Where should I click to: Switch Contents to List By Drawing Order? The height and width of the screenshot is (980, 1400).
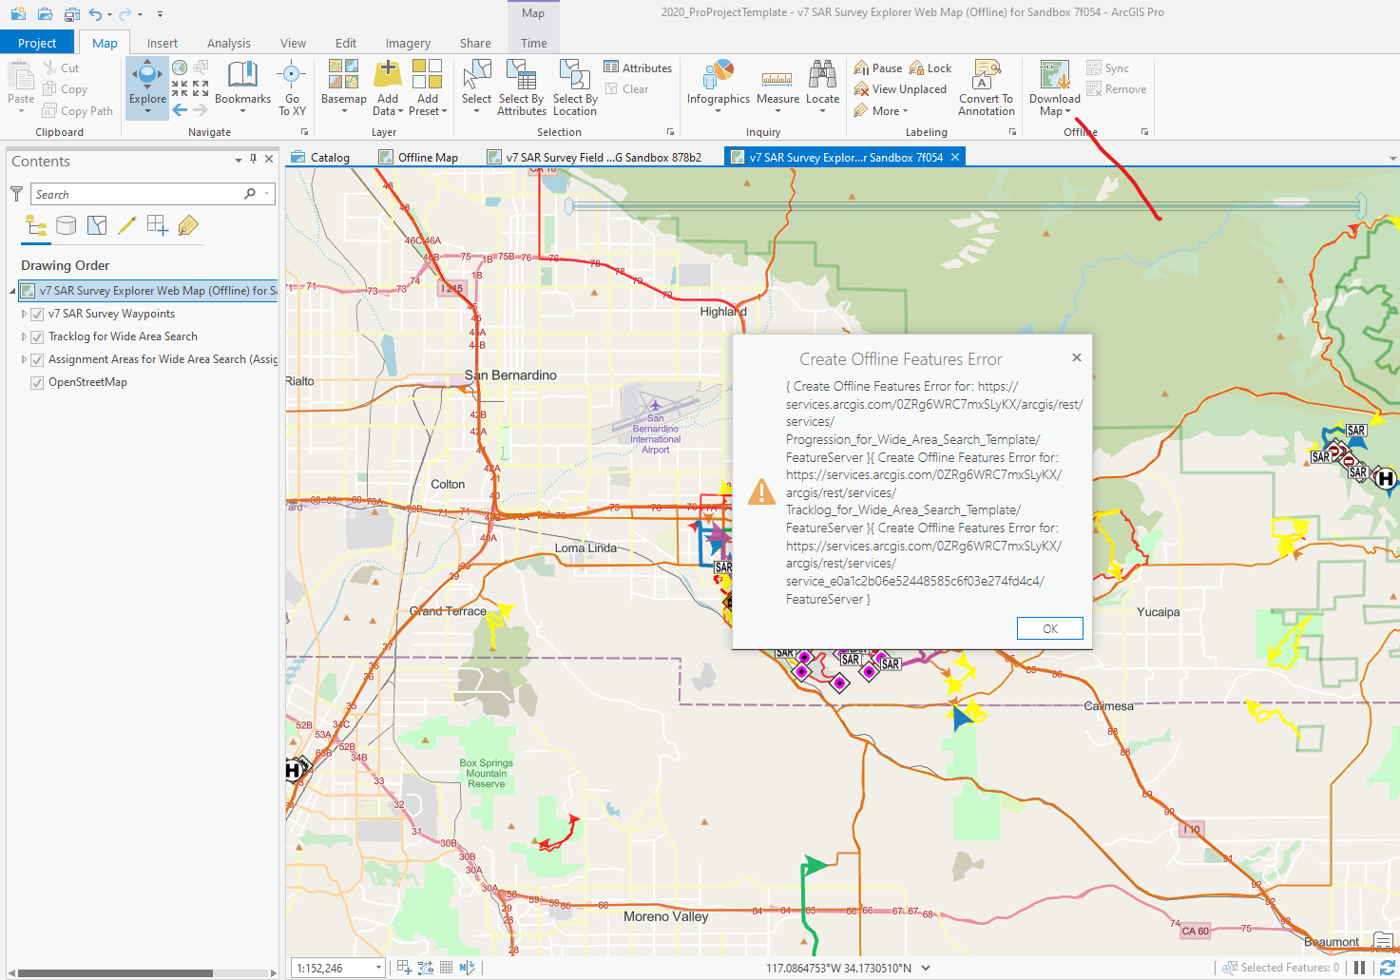pyautogui.click(x=36, y=225)
